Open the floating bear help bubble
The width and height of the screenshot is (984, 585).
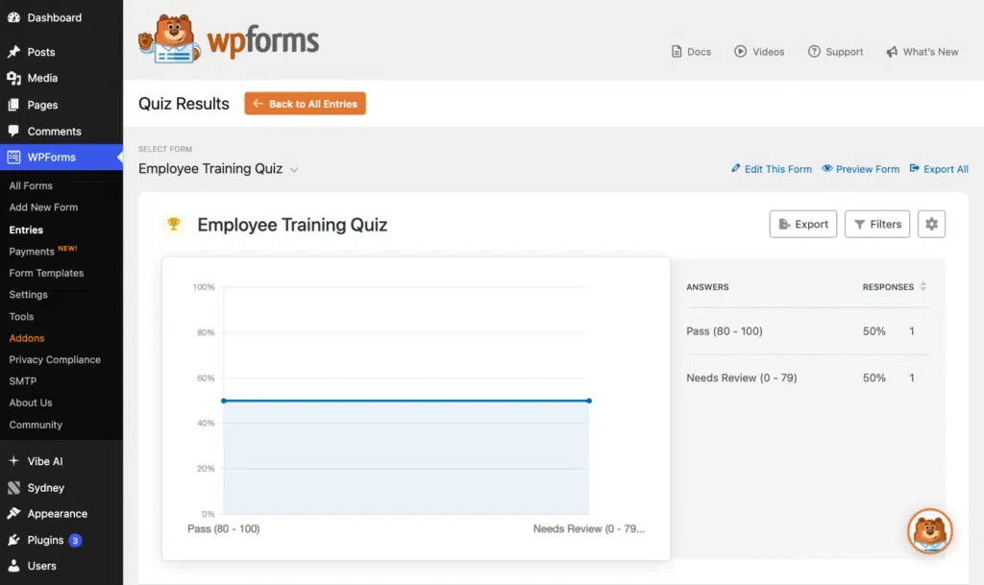point(930,531)
